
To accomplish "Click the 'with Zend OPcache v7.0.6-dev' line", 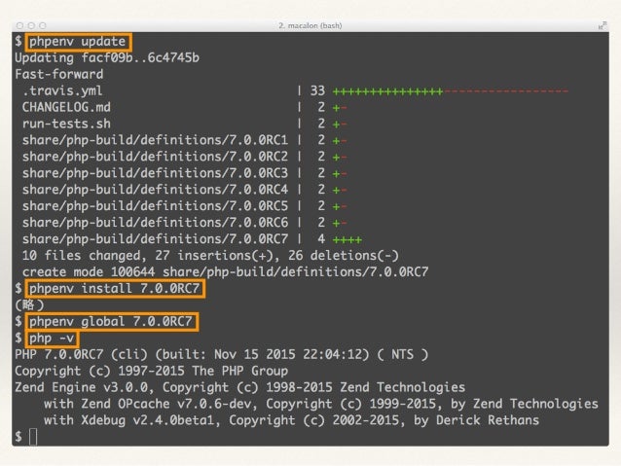I will coord(321,404).
